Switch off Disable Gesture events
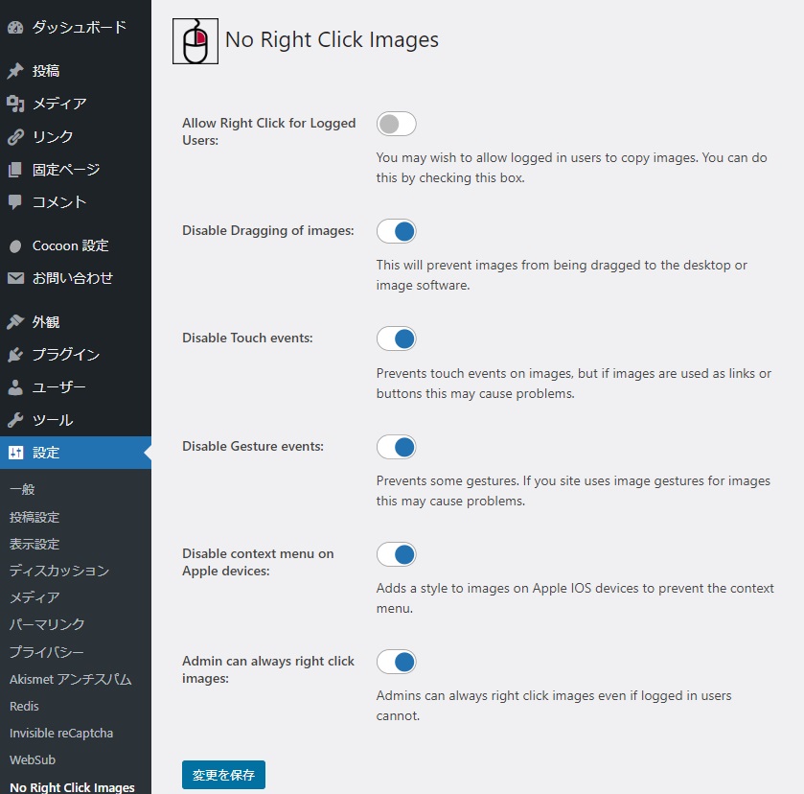 point(396,447)
